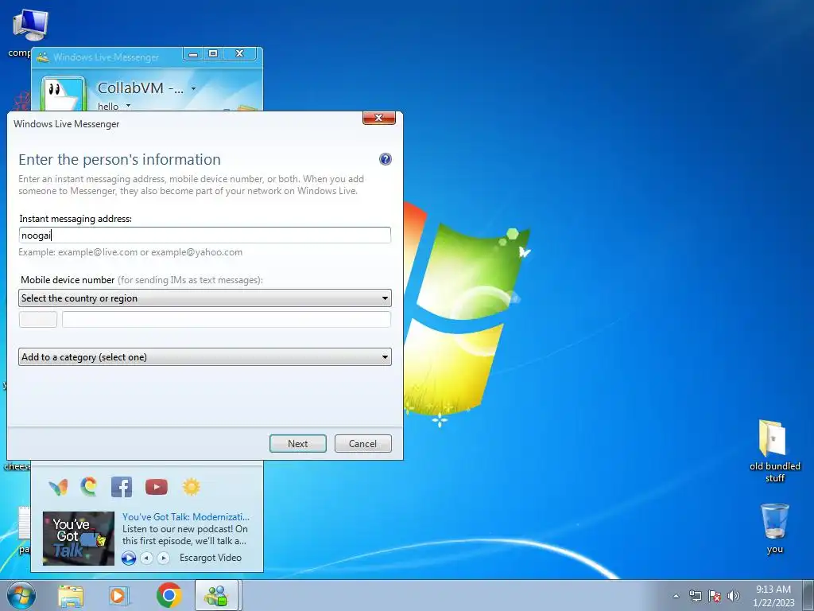
Task: Open the Action Center flag icon
Action: click(715, 596)
